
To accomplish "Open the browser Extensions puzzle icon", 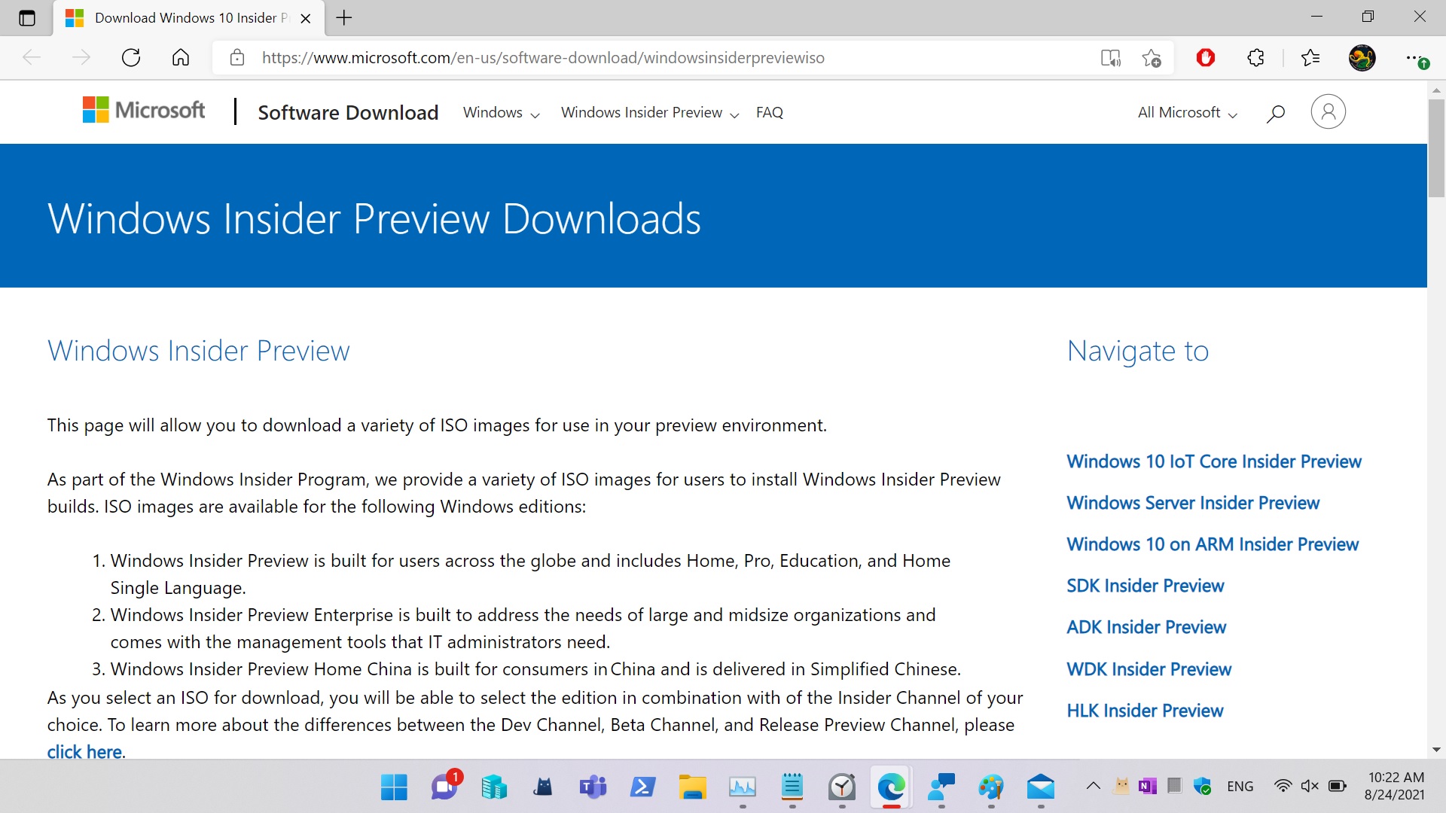I will coord(1255,57).
